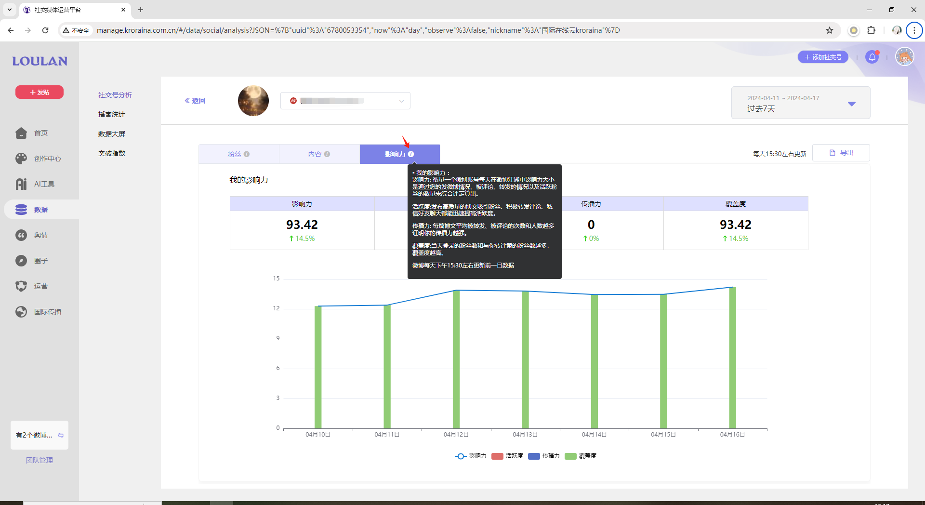The height and width of the screenshot is (505, 925).
Task: Open the 圈子 compass icon
Action: point(21,261)
